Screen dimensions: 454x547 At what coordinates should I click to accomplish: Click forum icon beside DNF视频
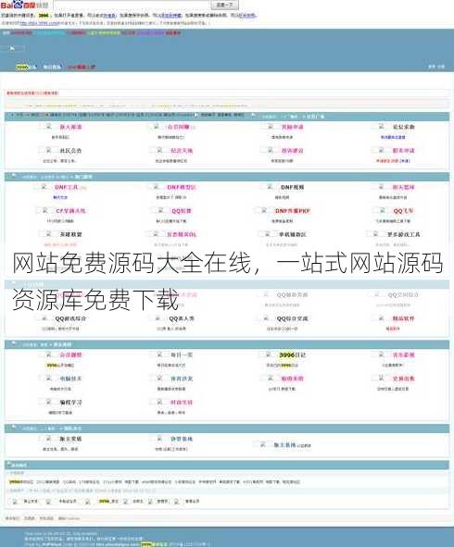tap(271, 187)
